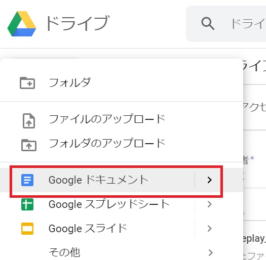
Task: Choose フォルダのアップロード from the menu
Action: coord(122,143)
